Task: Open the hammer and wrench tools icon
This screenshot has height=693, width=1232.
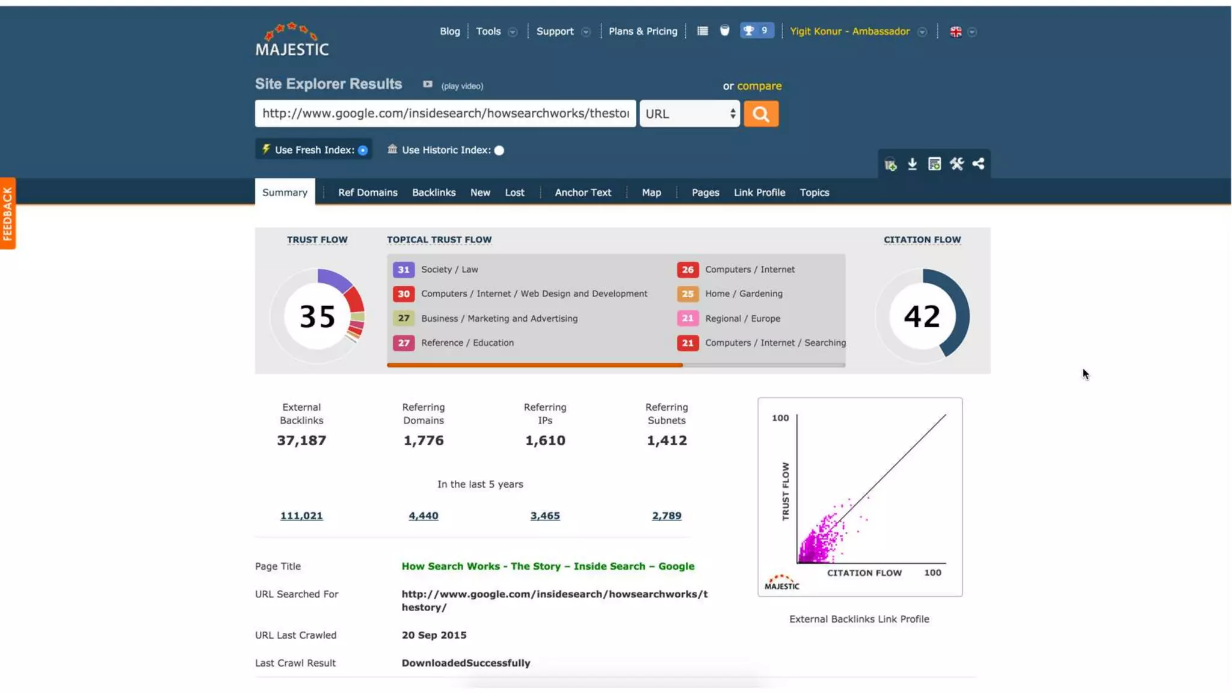Action: [956, 164]
